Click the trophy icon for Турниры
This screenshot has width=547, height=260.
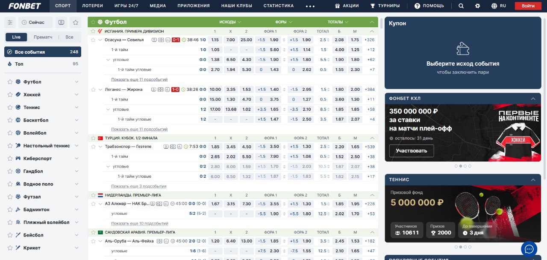click(373, 6)
